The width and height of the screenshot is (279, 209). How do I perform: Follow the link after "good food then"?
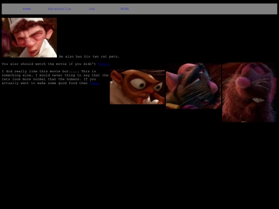click(x=95, y=83)
